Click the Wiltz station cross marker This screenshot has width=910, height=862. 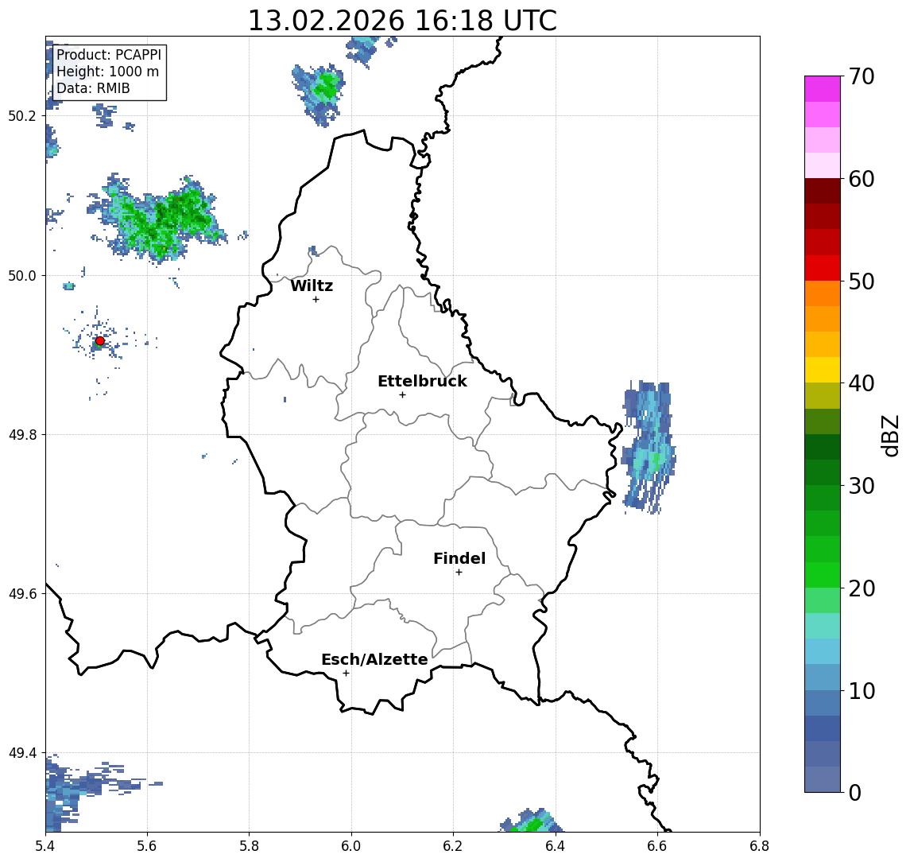pos(316,300)
